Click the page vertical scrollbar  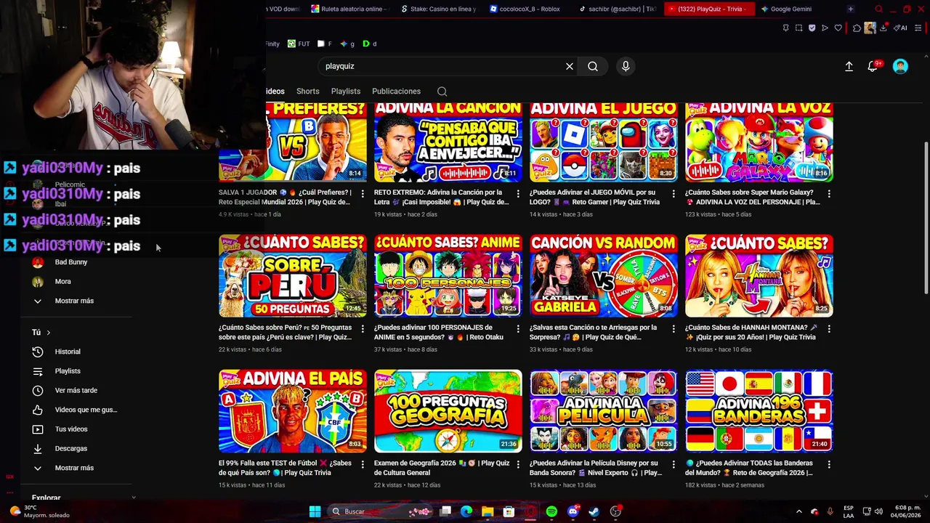[x=926, y=218]
